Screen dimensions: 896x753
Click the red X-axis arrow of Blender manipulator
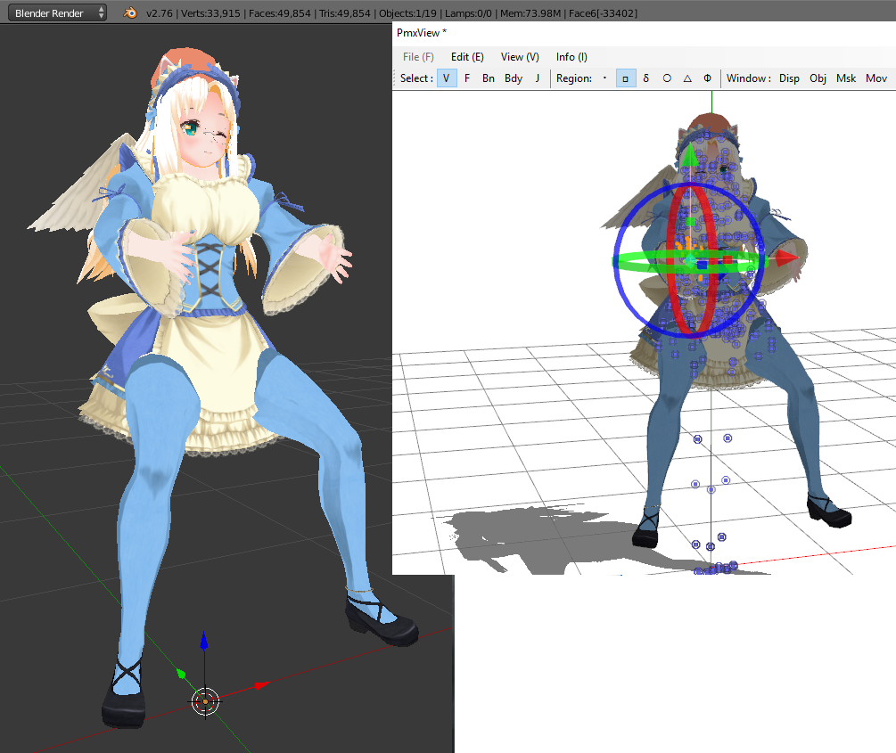coord(262,685)
